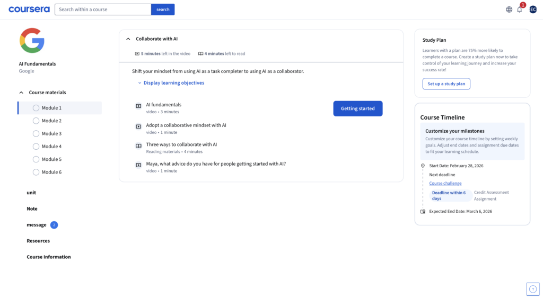543x300 pixels.
Task: Open the language globe icon
Action: (509, 10)
